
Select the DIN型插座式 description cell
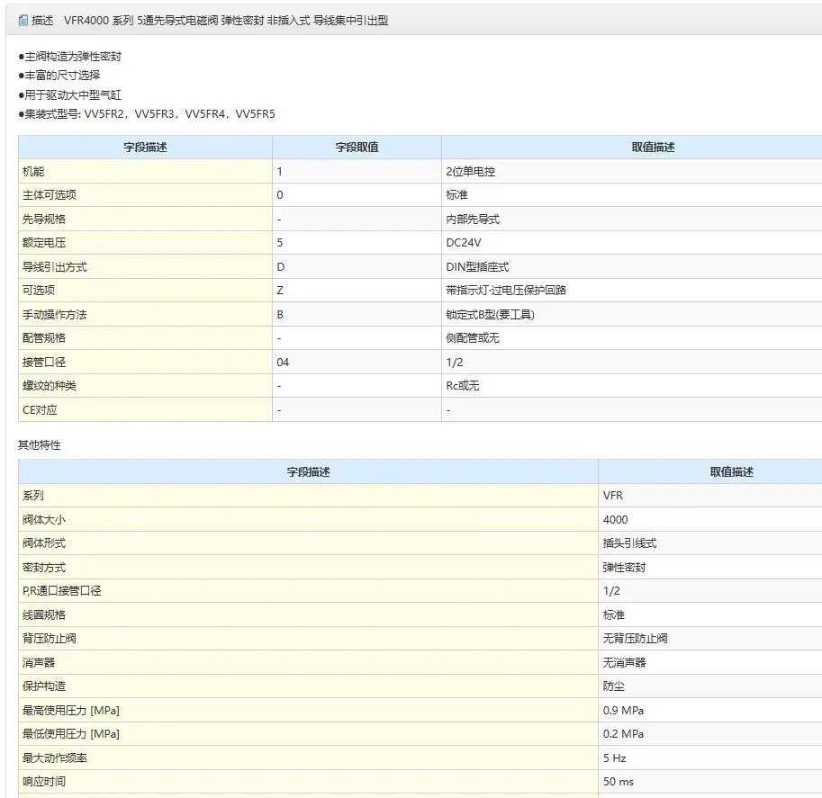coord(632,266)
